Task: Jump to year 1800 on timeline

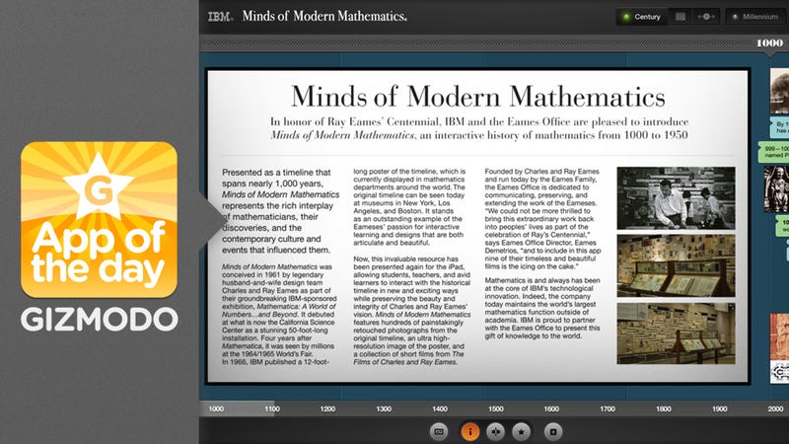Action: [x=663, y=408]
